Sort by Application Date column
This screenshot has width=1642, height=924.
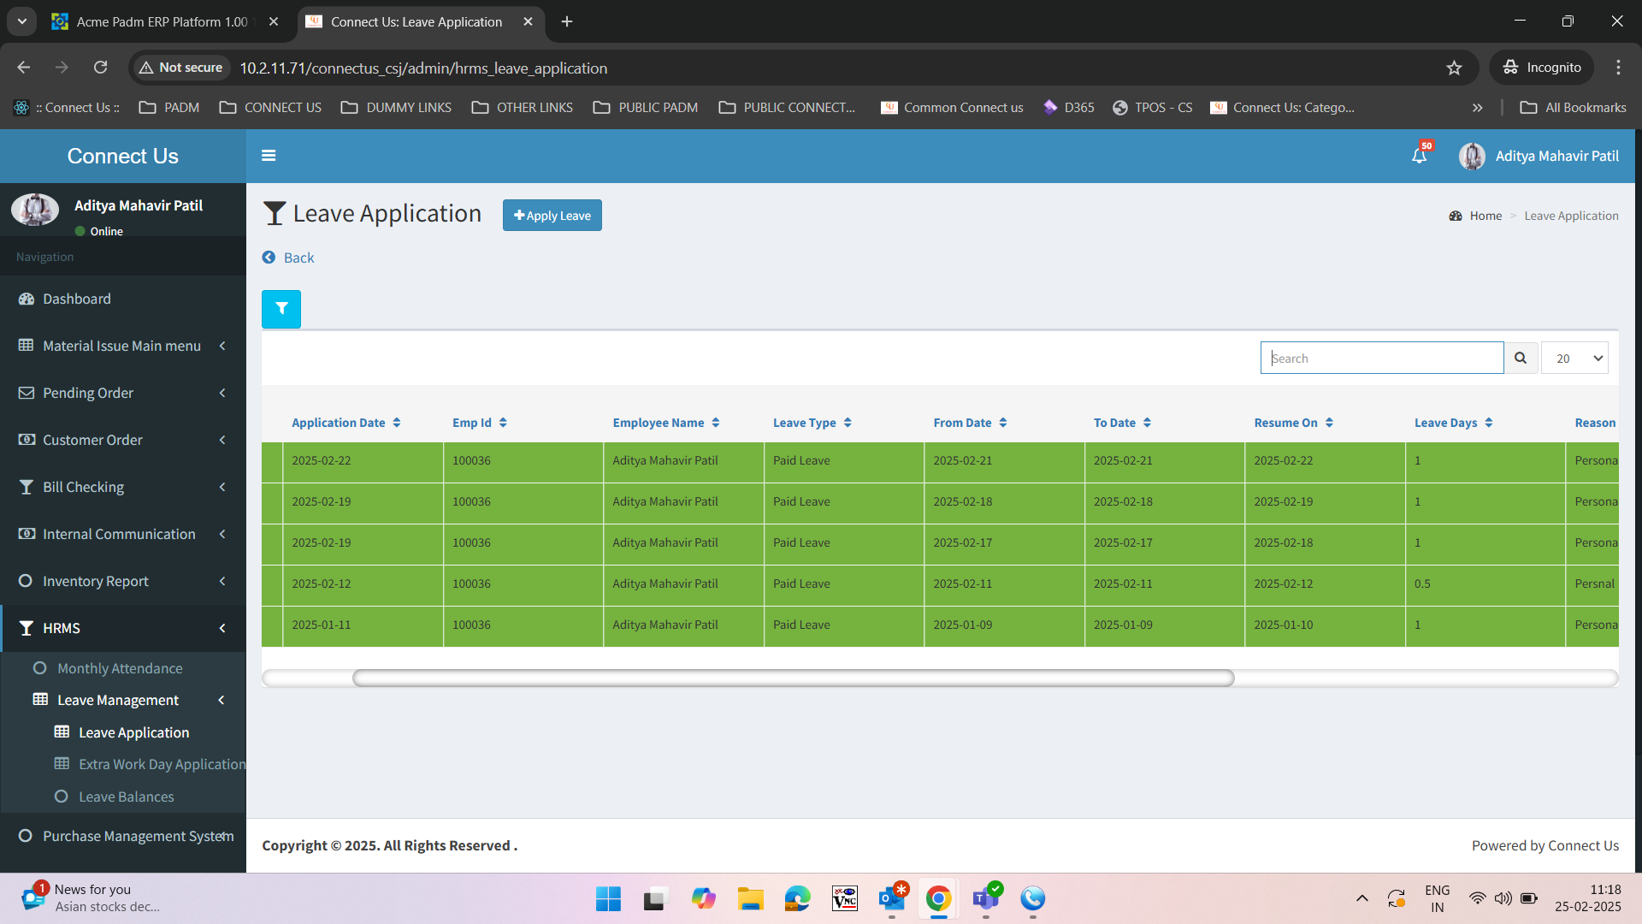point(346,423)
